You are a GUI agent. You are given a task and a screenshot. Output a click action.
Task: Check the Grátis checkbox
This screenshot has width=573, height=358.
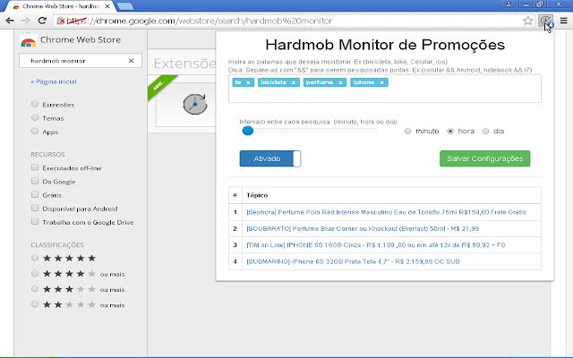point(35,195)
